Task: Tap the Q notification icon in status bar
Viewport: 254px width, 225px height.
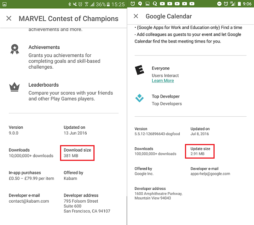Action: (155, 4)
